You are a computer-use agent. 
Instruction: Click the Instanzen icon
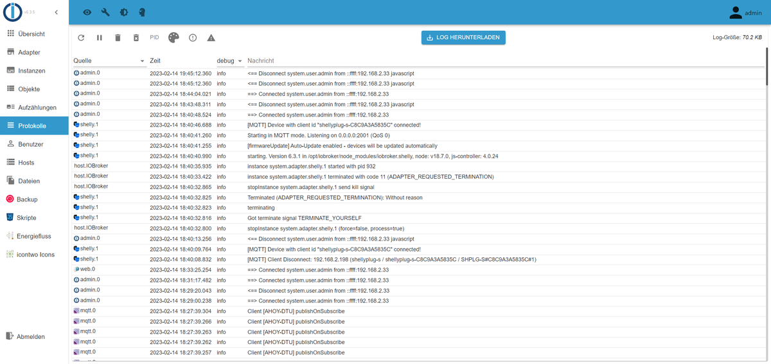coord(10,71)
